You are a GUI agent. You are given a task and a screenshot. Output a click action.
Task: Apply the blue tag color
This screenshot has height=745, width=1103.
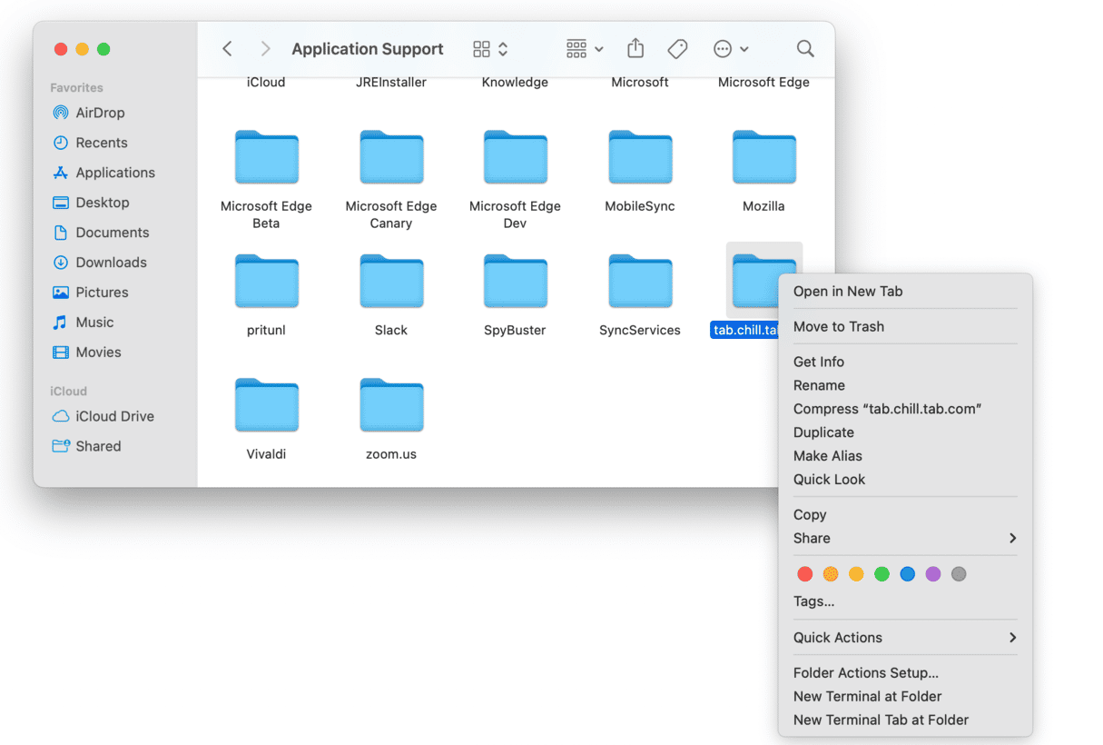coord(907,574)
